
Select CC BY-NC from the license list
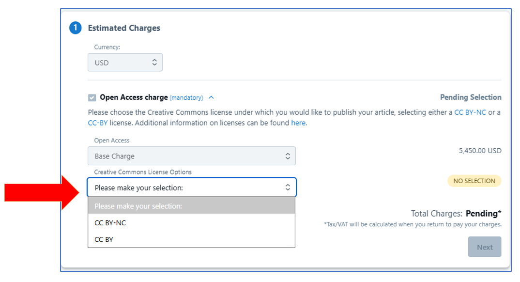[x=110, y=223]
